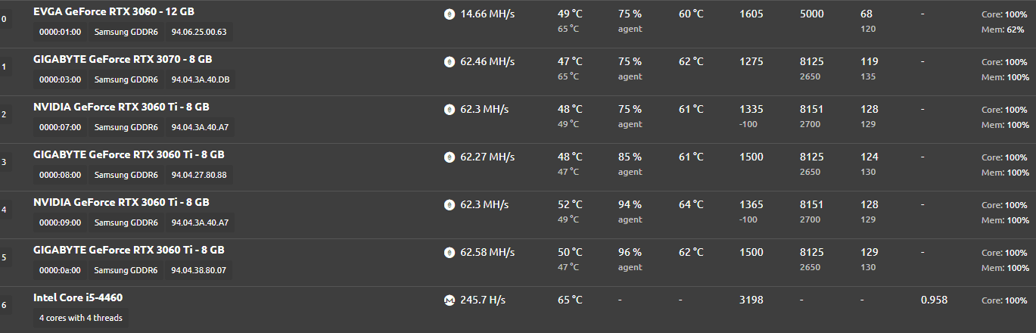
Task: Click the 96 % fan speed value
Action: coord(630,252)
